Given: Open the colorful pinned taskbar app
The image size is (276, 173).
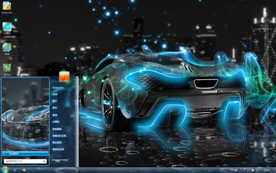Looking at the screenshot, I should tap(24, 170).
